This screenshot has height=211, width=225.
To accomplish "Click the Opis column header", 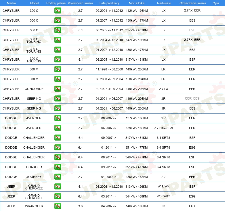I will point(216,3).
